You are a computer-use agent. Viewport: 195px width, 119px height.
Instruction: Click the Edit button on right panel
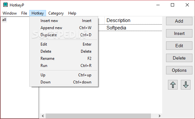(179, 46)
